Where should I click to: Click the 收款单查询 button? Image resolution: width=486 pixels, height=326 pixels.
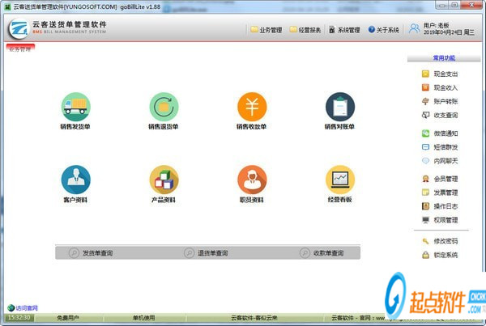(322, 253)
